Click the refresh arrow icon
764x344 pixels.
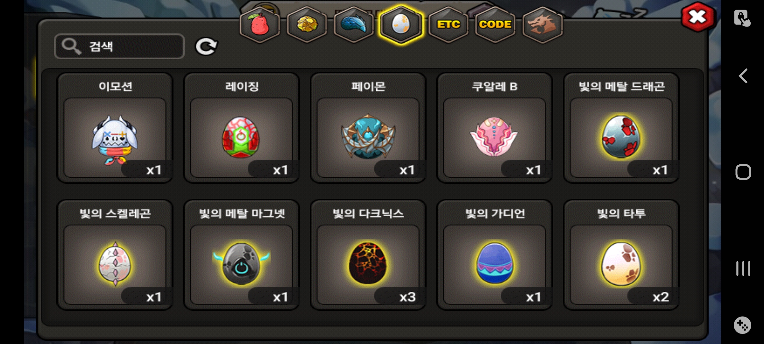tap(206, 47)
